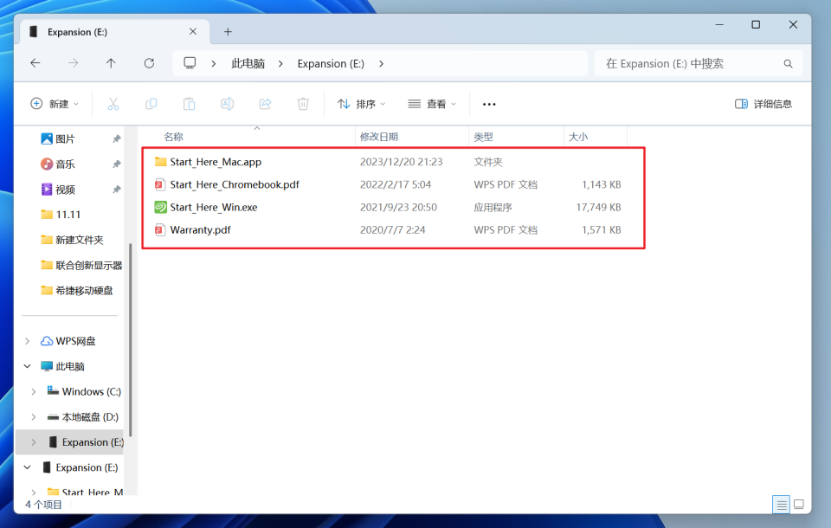Open the more options ellipsis menu

pos(489,104)
